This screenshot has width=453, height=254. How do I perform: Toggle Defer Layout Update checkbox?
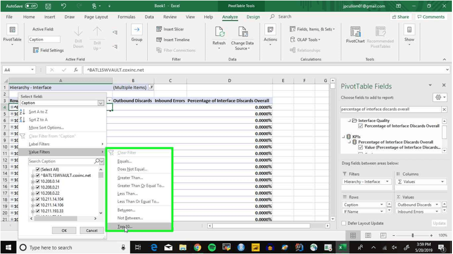click(344, 223)
